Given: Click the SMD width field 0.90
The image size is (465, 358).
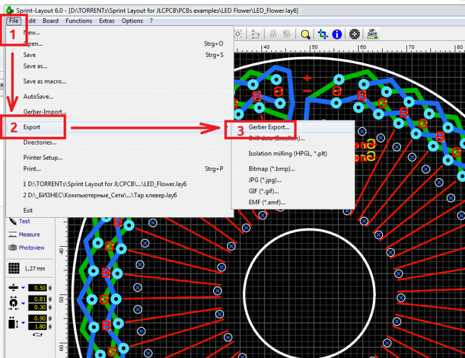Looking at the screenshot, I should click(38, 318).
